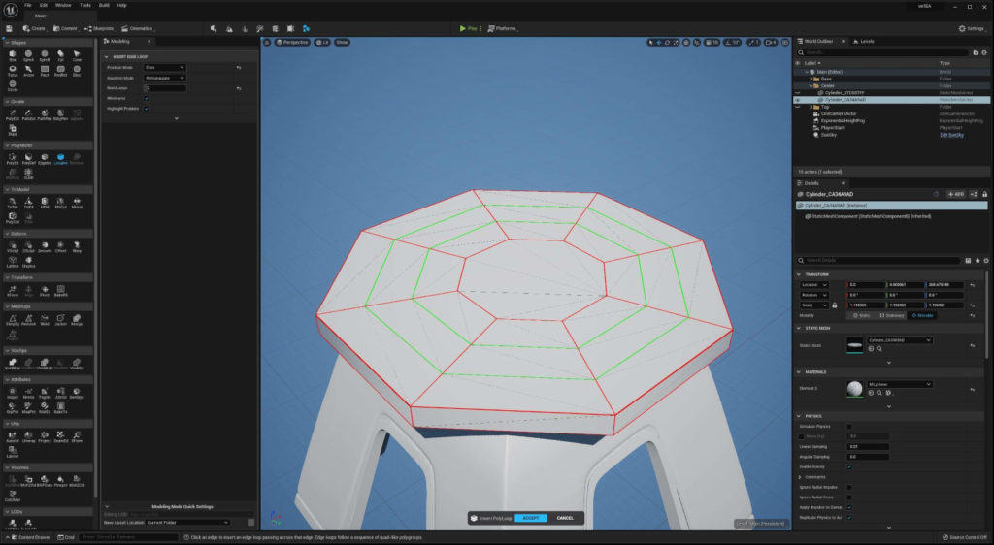994x545 pixels.
Task: Cancel the Insert PolyLoop operation
Action: click(565, 518)
